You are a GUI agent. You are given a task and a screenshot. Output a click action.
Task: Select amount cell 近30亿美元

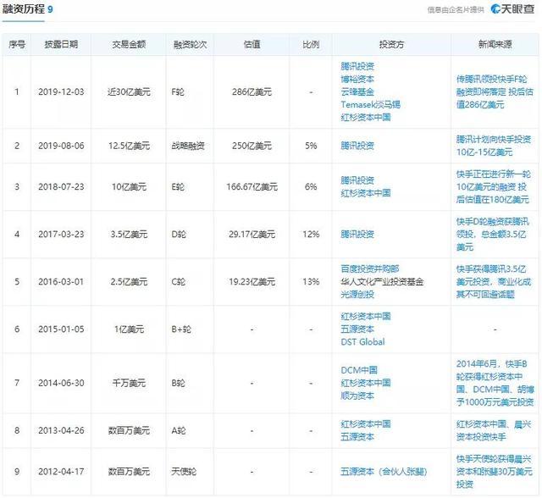click(129, 92)
